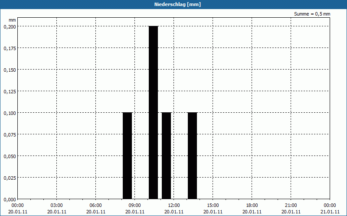Click the 06:00 time axis label
This screenshot has height=216, width=347.
pos(95,206)
